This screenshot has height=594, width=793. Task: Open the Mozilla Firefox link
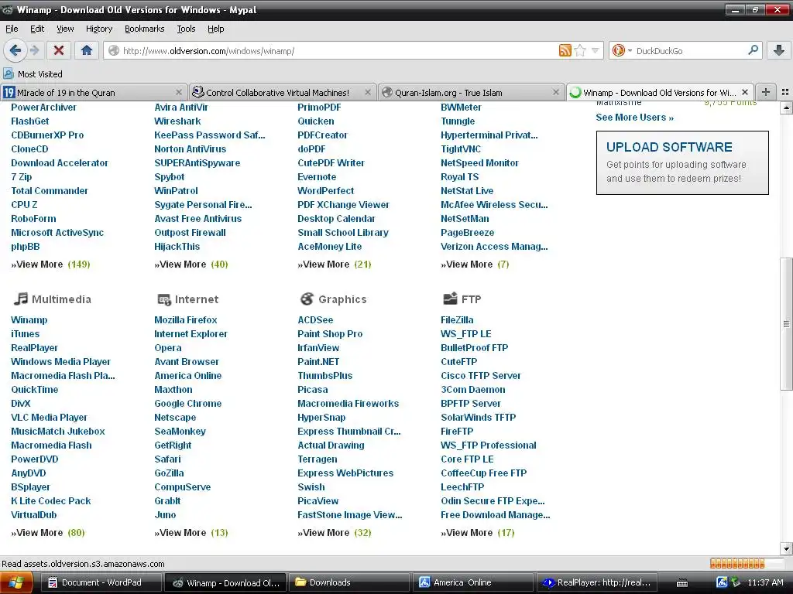pyautogui.click(x=186, y=319)
